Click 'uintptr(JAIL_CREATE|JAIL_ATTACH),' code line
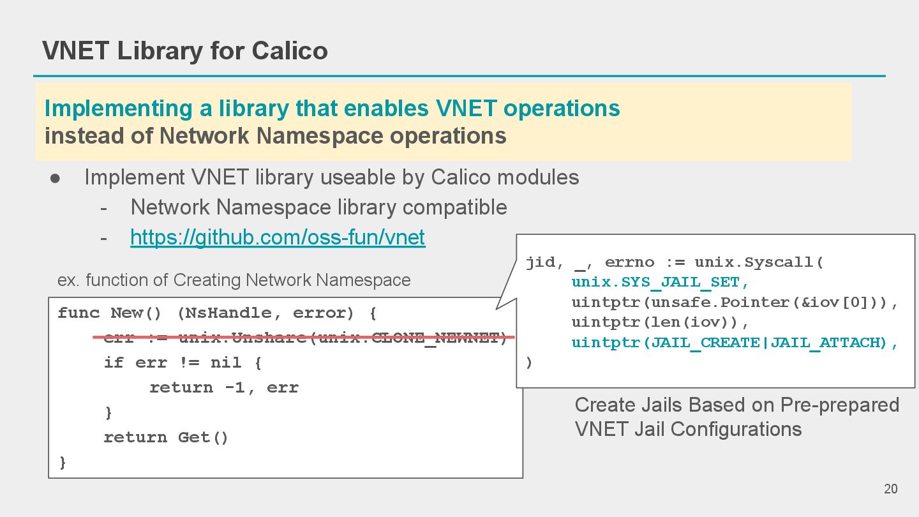 (735, 343)
